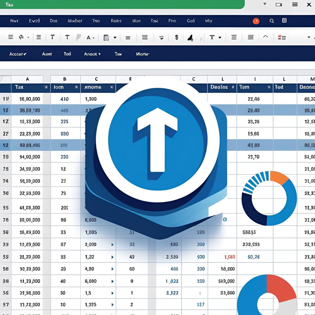315x315 pixels.
Task: Click the sans-serif T icon beside the flag
Action: point(67,37)
